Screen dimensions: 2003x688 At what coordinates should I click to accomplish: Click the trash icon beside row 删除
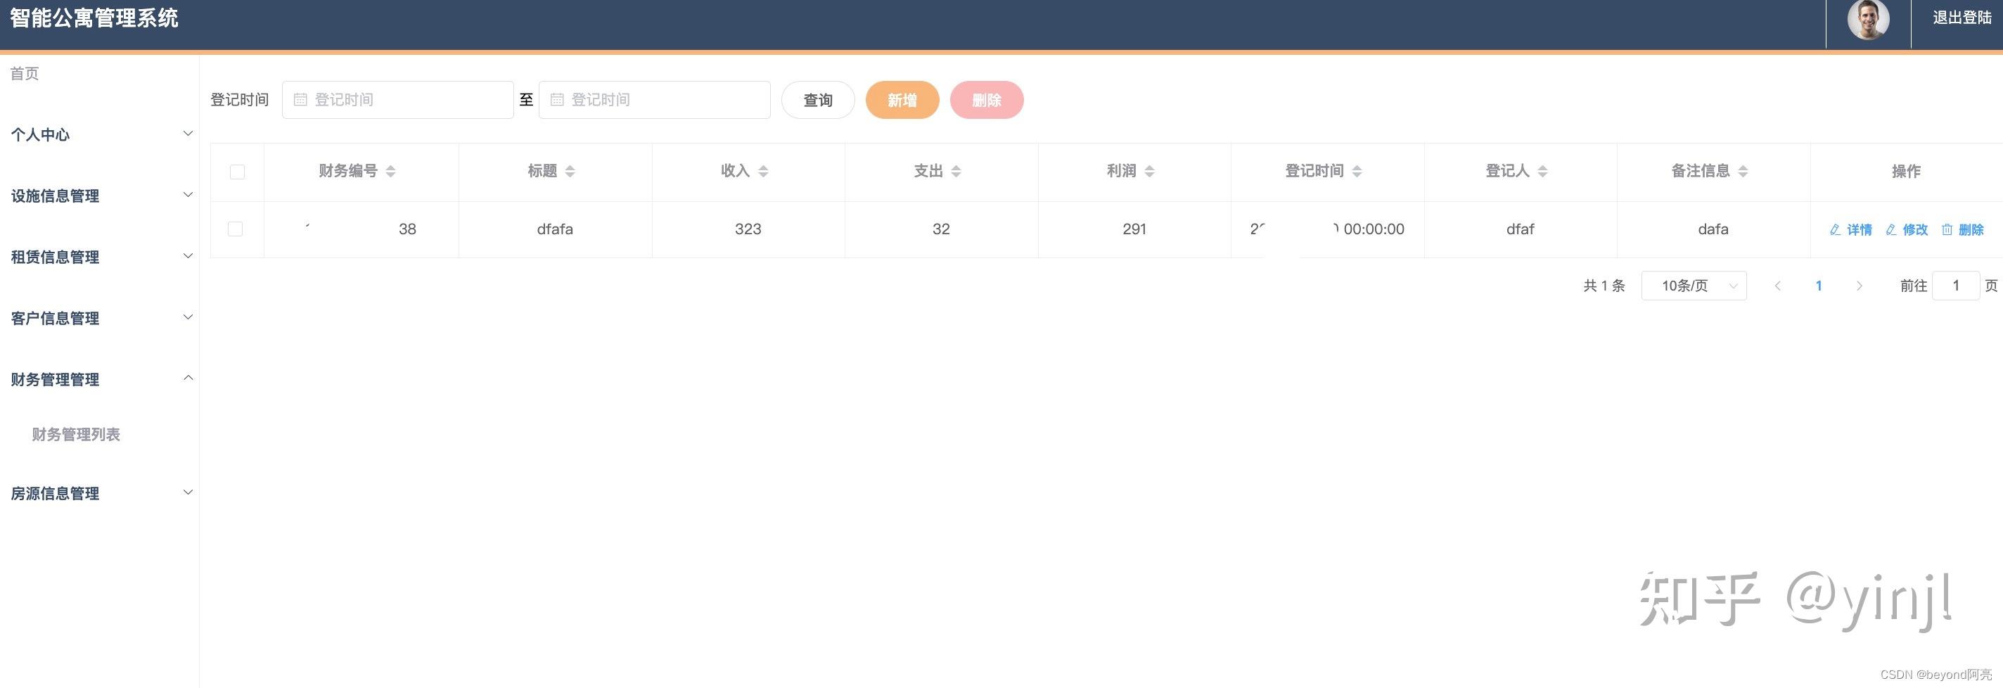[x=1947, y=229]
